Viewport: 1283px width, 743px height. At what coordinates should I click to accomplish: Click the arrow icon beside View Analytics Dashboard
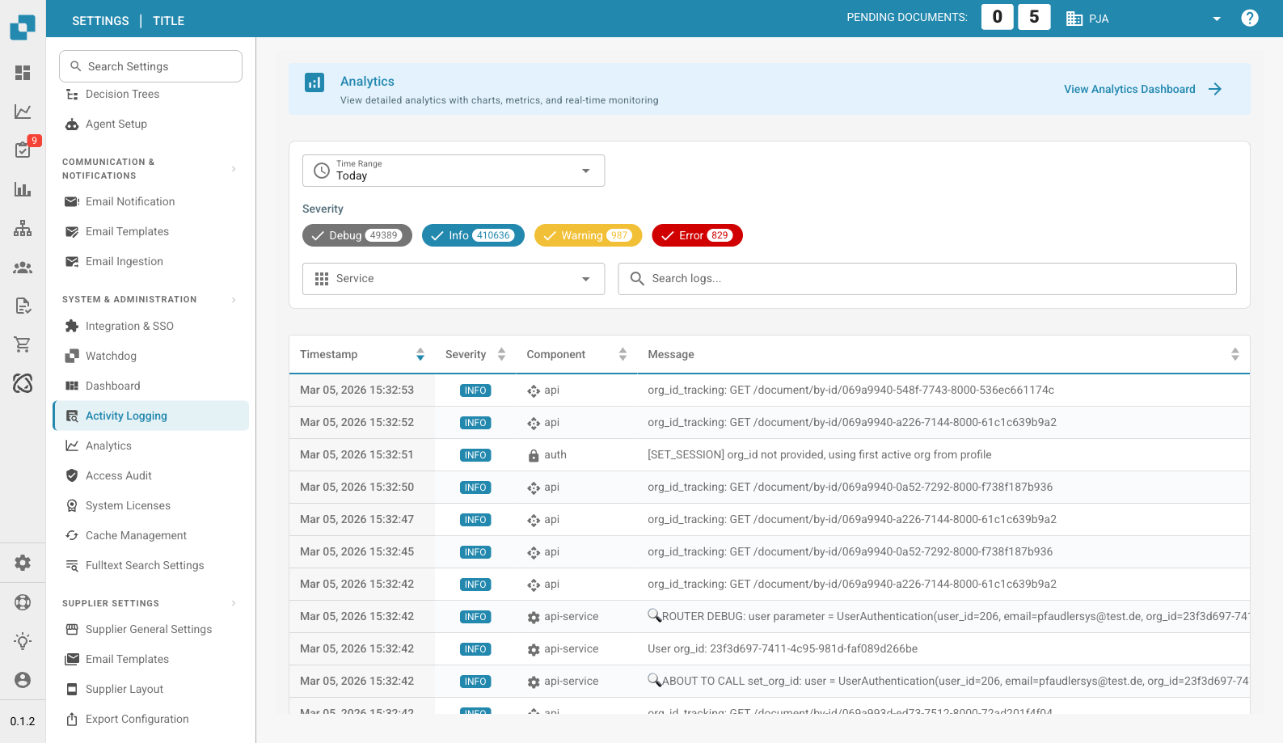point(1215,89)
